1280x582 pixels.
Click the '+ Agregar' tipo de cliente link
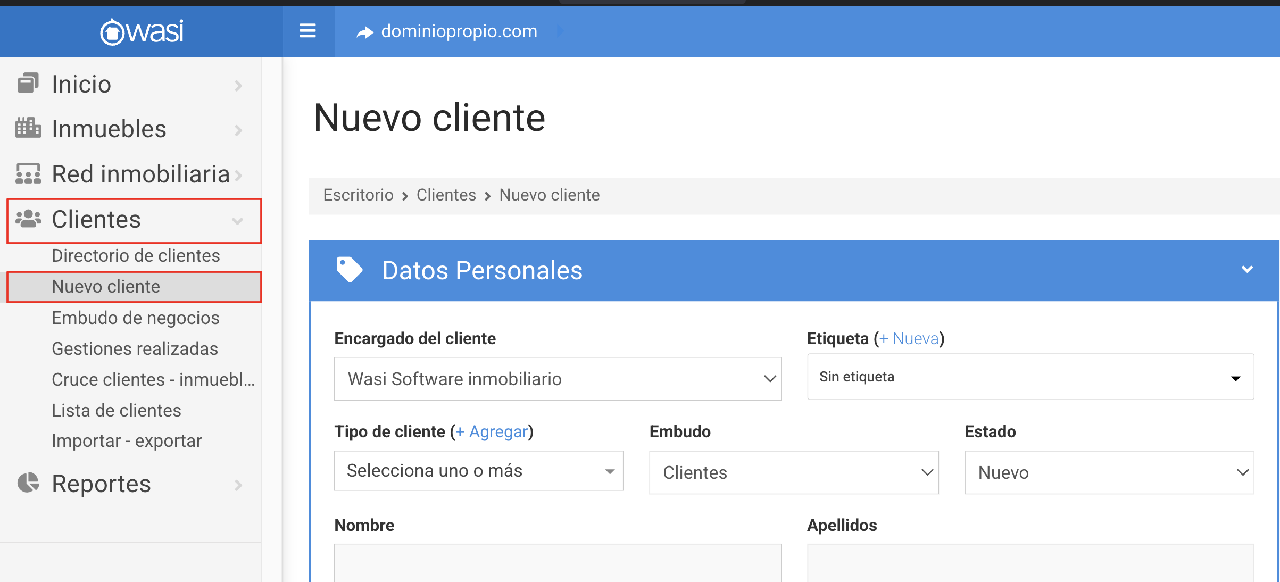click(492, 431)
